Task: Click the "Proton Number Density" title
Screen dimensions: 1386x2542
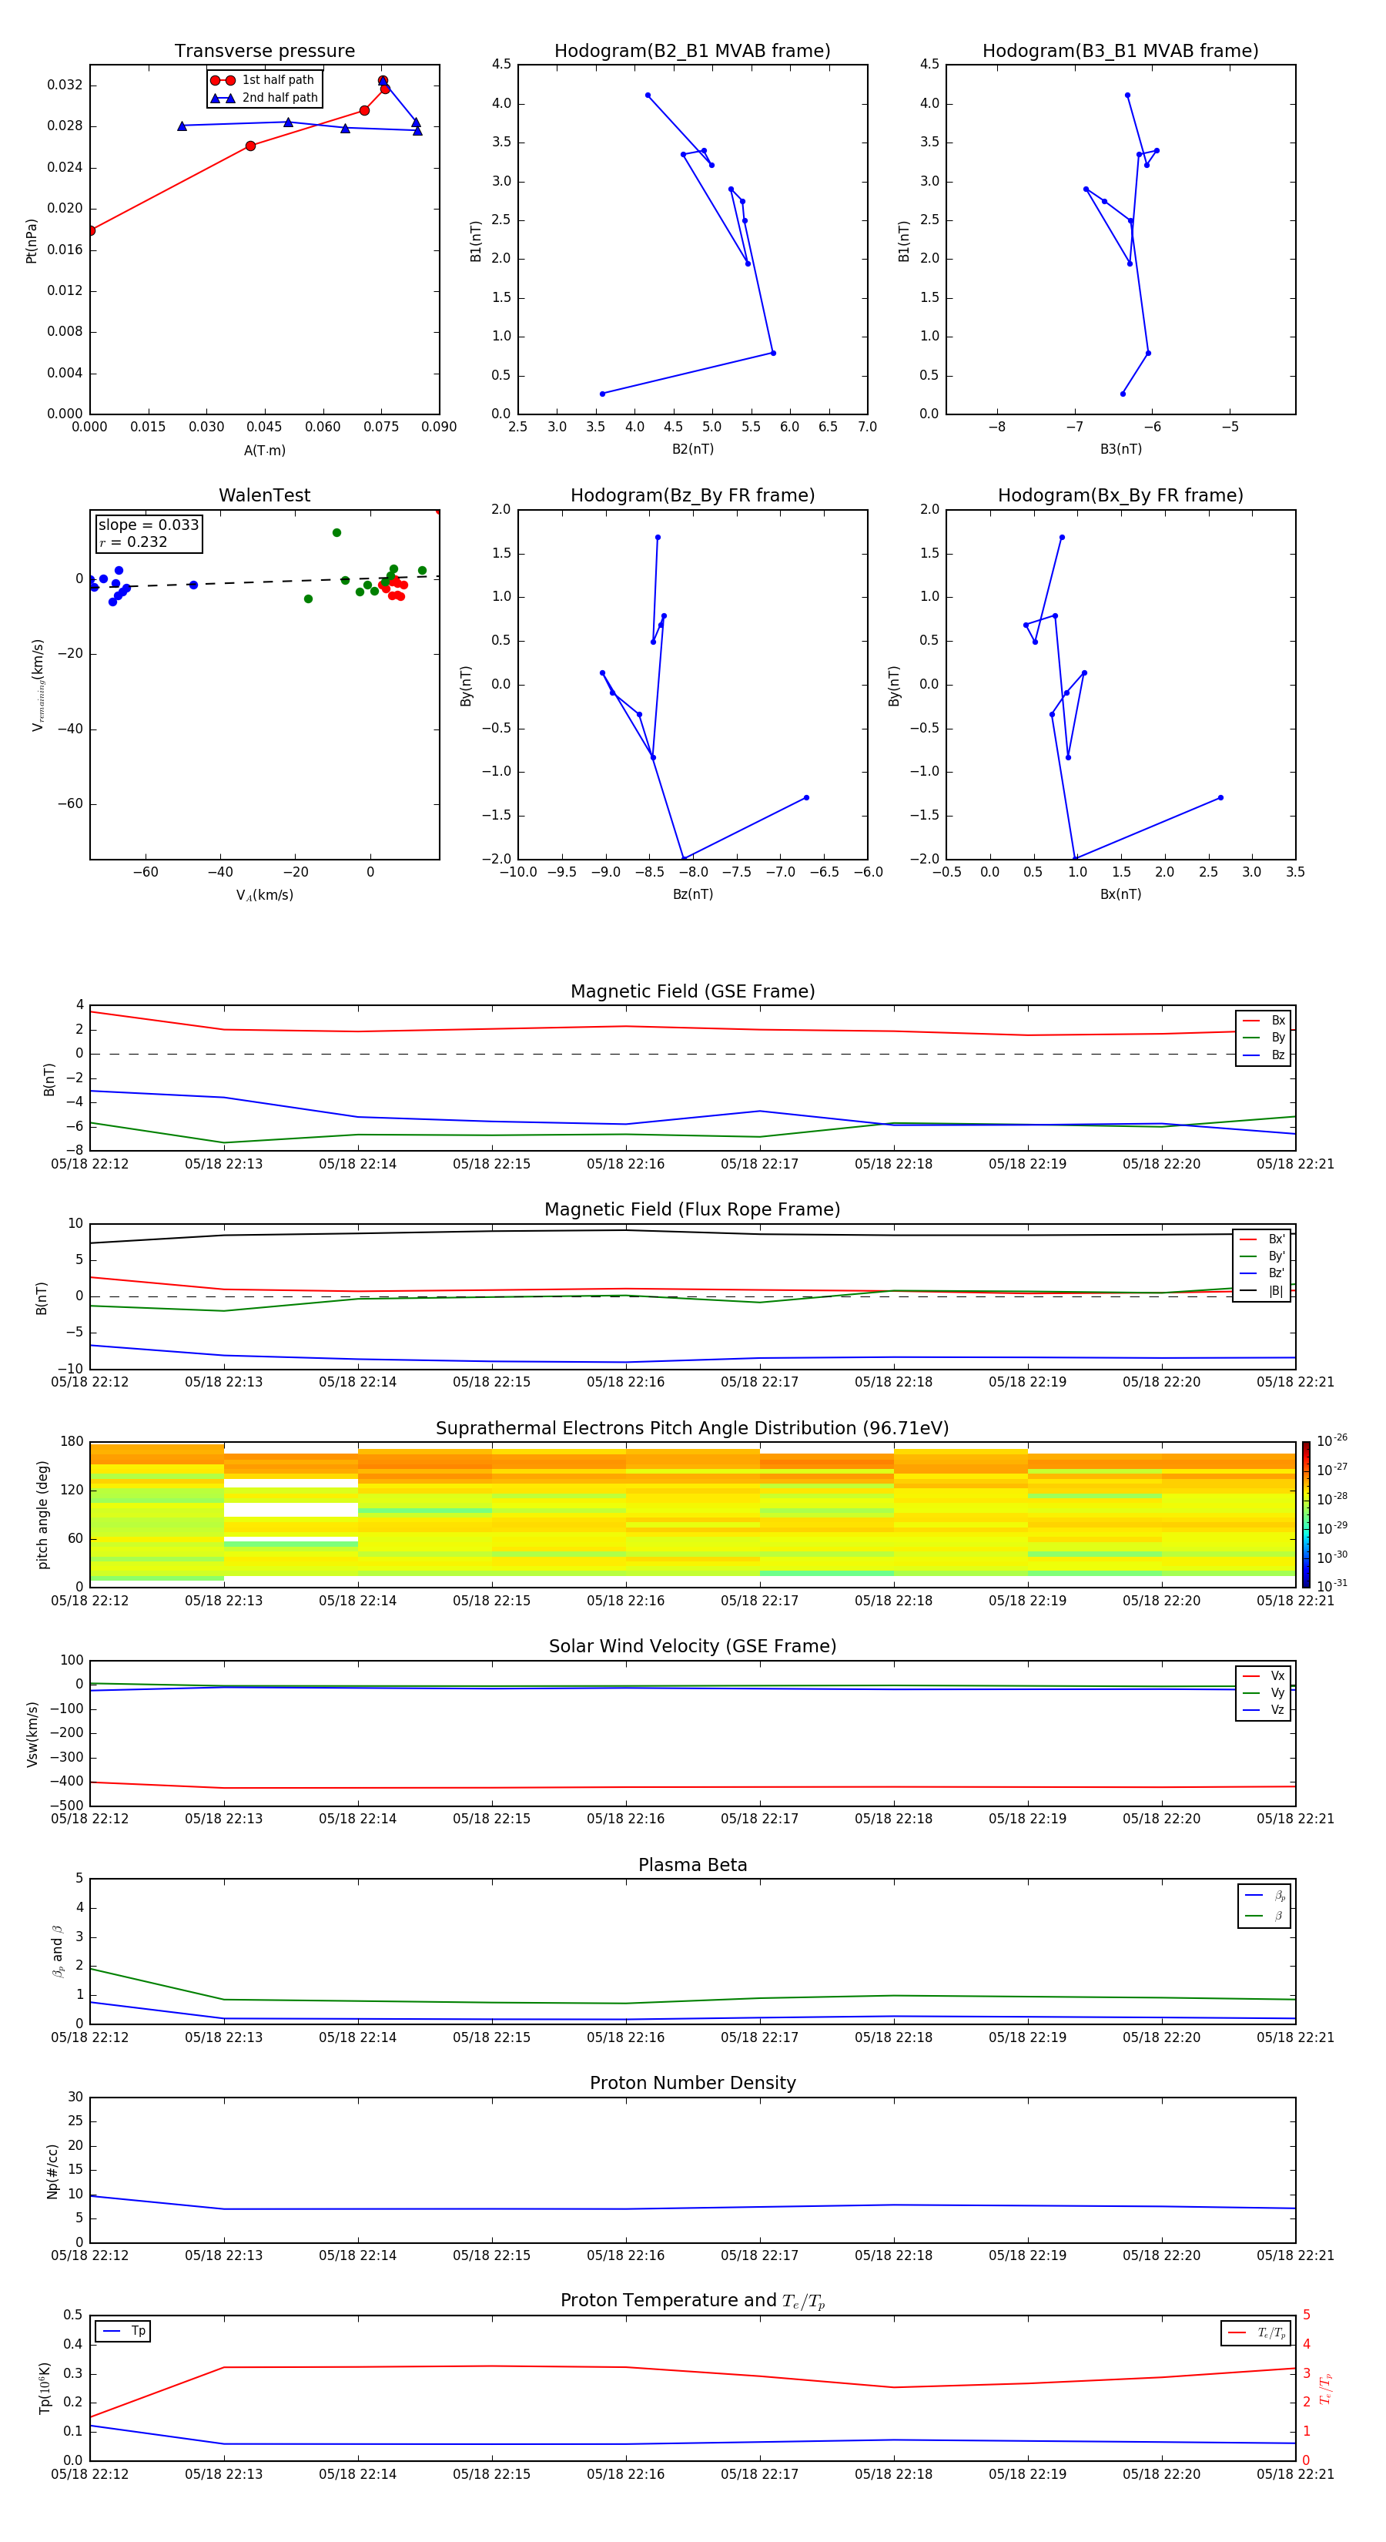Action: [x=692, y=2083]
